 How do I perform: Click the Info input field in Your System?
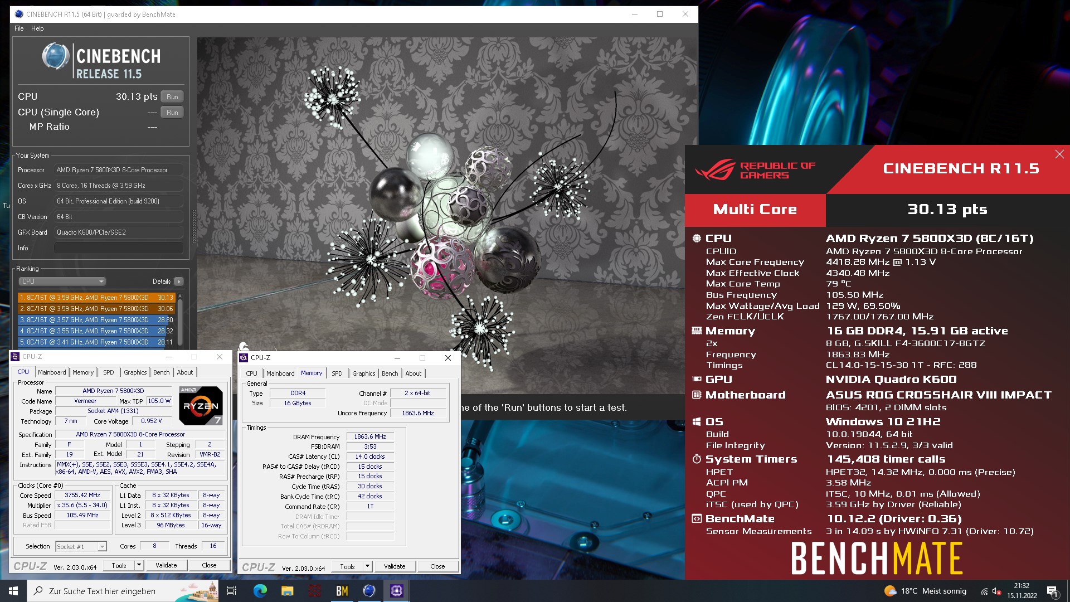click(x=119, y=248)
